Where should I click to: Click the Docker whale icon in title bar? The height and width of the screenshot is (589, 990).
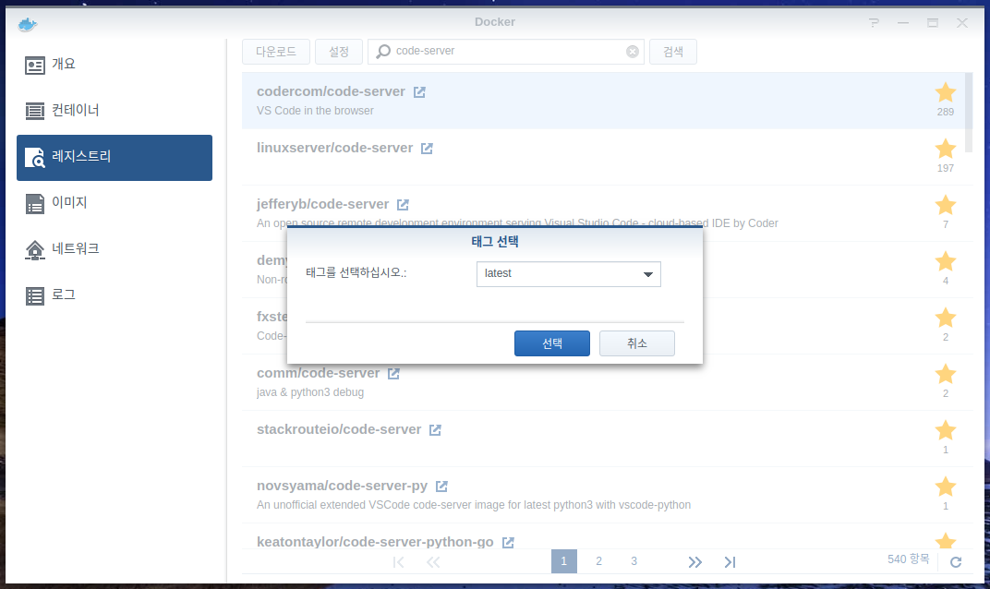point(28,25)
